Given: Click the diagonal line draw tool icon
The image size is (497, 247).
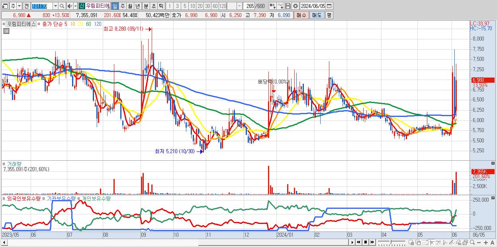Looking at the screenshot, I should (x=452, y=243).
